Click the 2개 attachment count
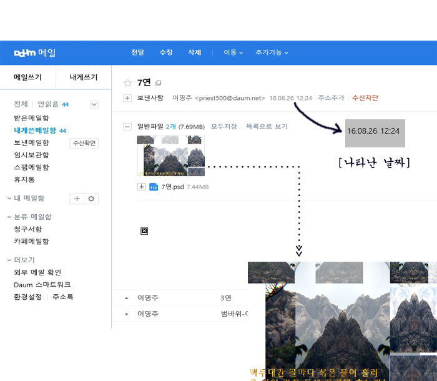Screen dimensions: 437x381 (171, 127)
